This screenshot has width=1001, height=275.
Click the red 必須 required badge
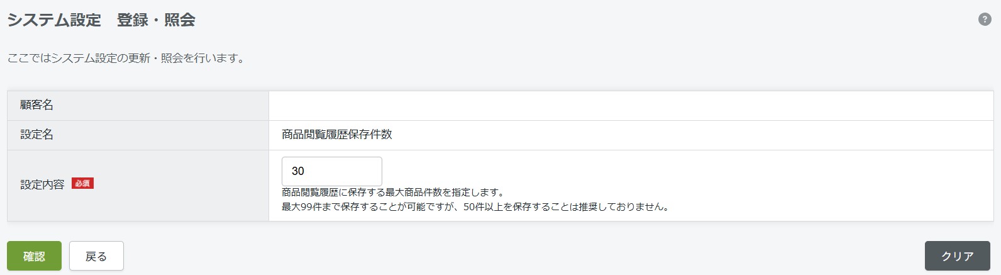pos(82,184)
